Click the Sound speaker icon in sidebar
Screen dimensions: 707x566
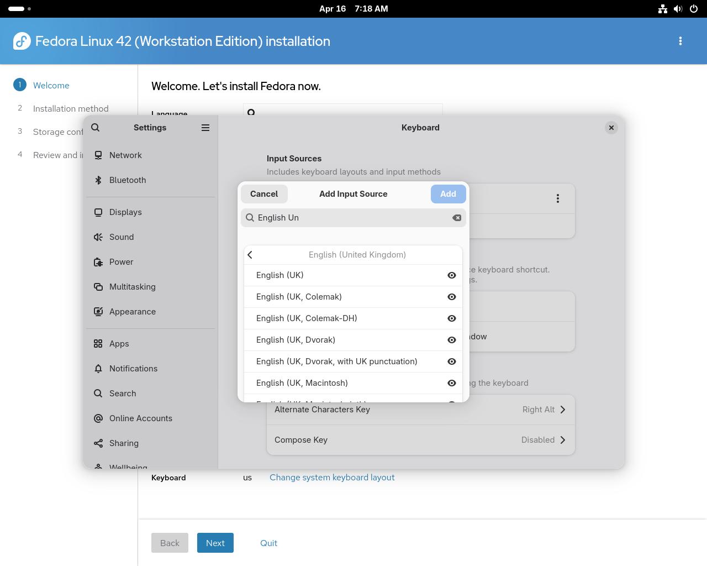tap(98, 237)
